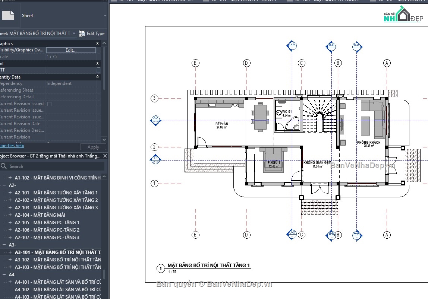Viewport: 428px width, 299px height.
Task: Open the sheet instance filter dropdown
Action: point(74,33)
